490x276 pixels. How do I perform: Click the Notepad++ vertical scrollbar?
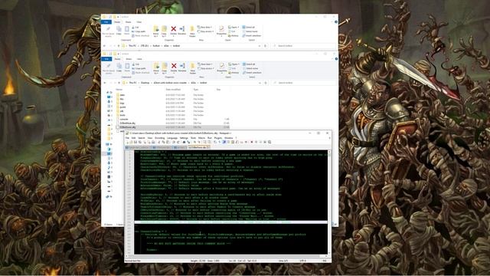[329, 202]
